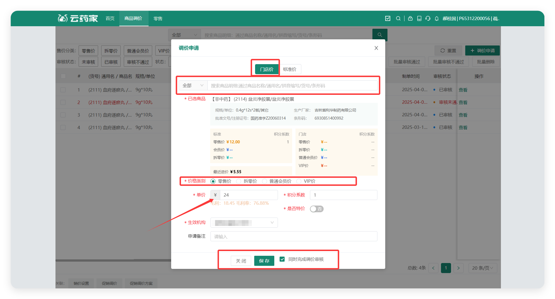Click 查看 link for row 1
The height and width of the screenshot is (299, 555).
click(463, 90)
